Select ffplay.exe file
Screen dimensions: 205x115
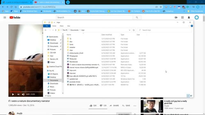pyautogui.click(x=73, y=59)
